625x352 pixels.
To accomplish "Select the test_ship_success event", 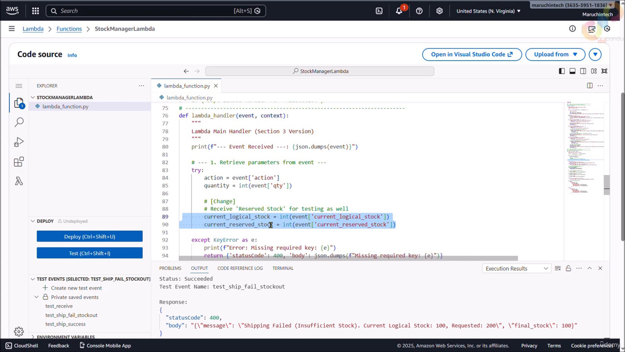I will click(x=65, y=324).
